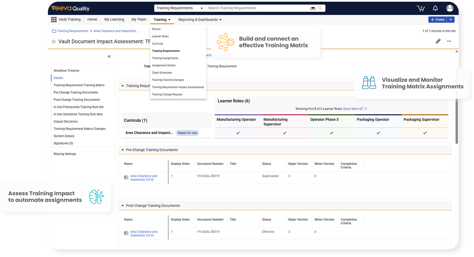Screen dimensions: 474x257
Task: Click document icon for Area Clearance v3.0
Action: (x=126, y=233)
